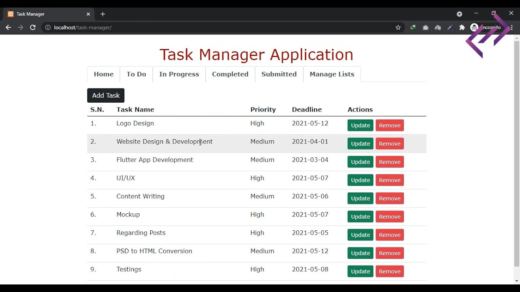This screenshot has width=520, height=292.
Task: Click the page vertical scrollbar
Action: click(x=517, y=154)
